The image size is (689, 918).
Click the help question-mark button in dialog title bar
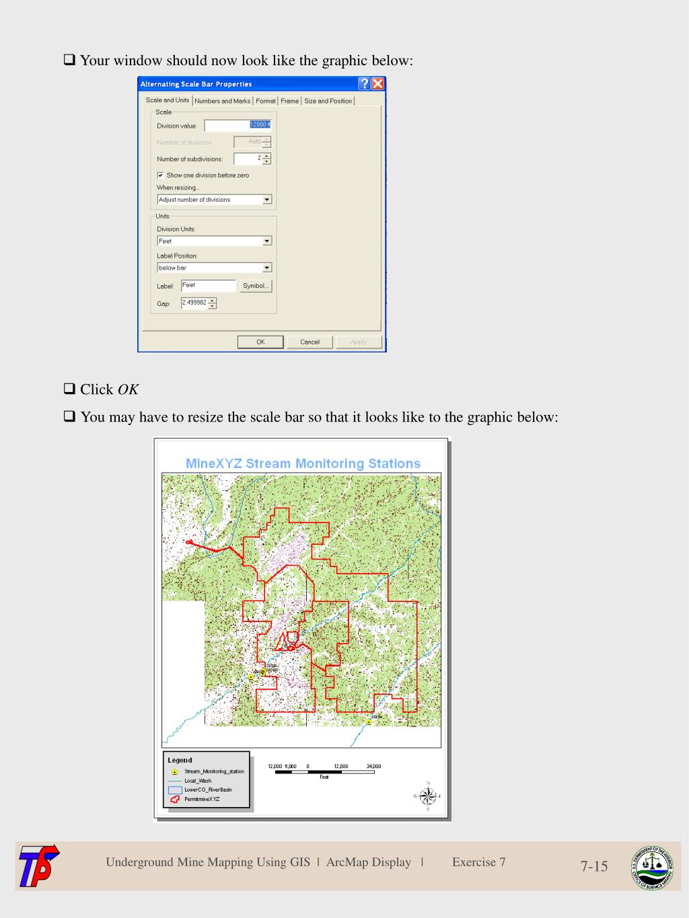tap(364, 84)
